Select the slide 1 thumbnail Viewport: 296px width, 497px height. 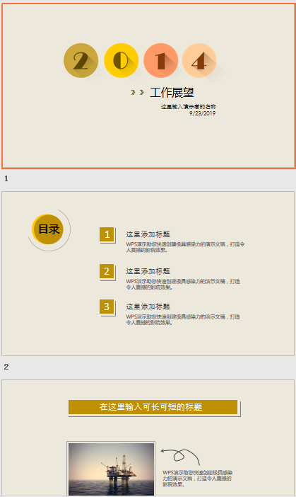pyautogui.click(x=148, y=86)
